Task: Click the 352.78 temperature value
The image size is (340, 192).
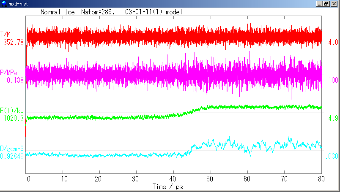Action: pos(13,42)
